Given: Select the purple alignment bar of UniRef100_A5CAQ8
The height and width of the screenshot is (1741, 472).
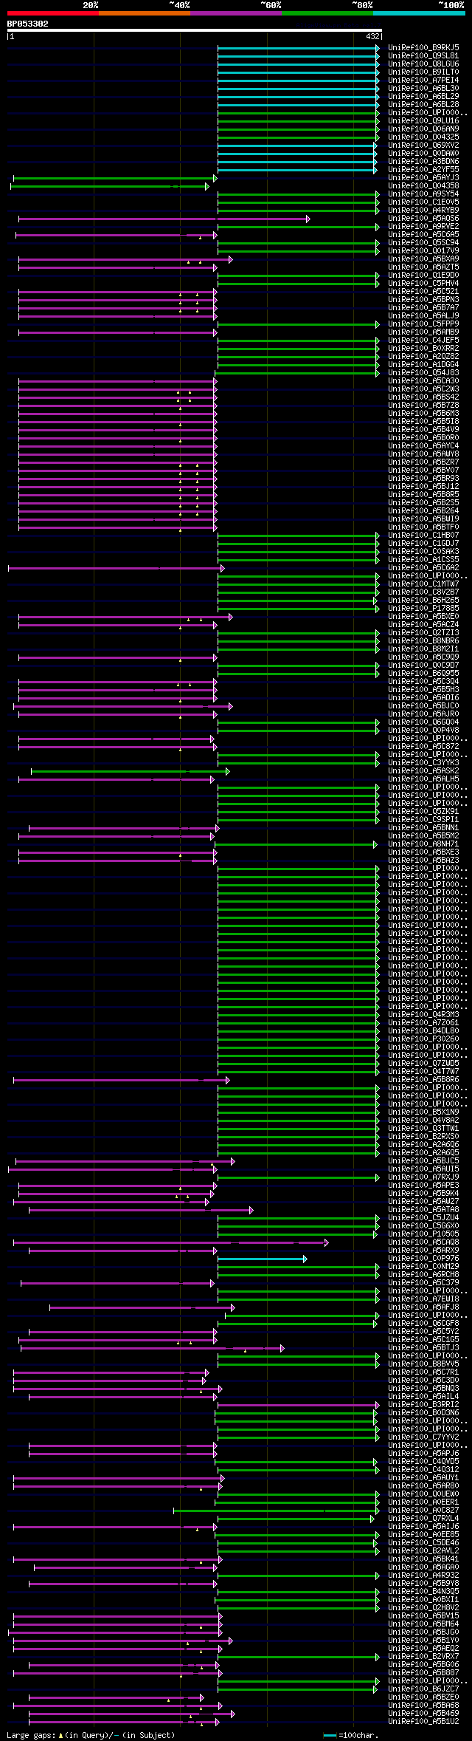Looking at the screenshot, I should 171,1242.
